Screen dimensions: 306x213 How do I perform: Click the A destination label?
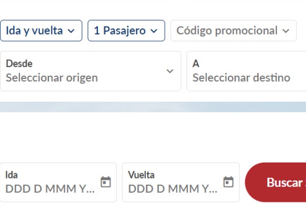(x=196, y=64)
